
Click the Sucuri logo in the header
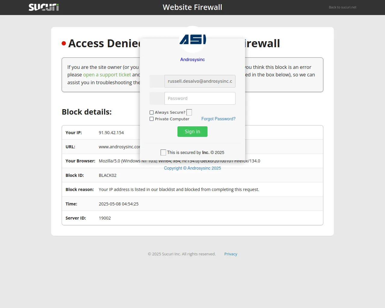44,7
